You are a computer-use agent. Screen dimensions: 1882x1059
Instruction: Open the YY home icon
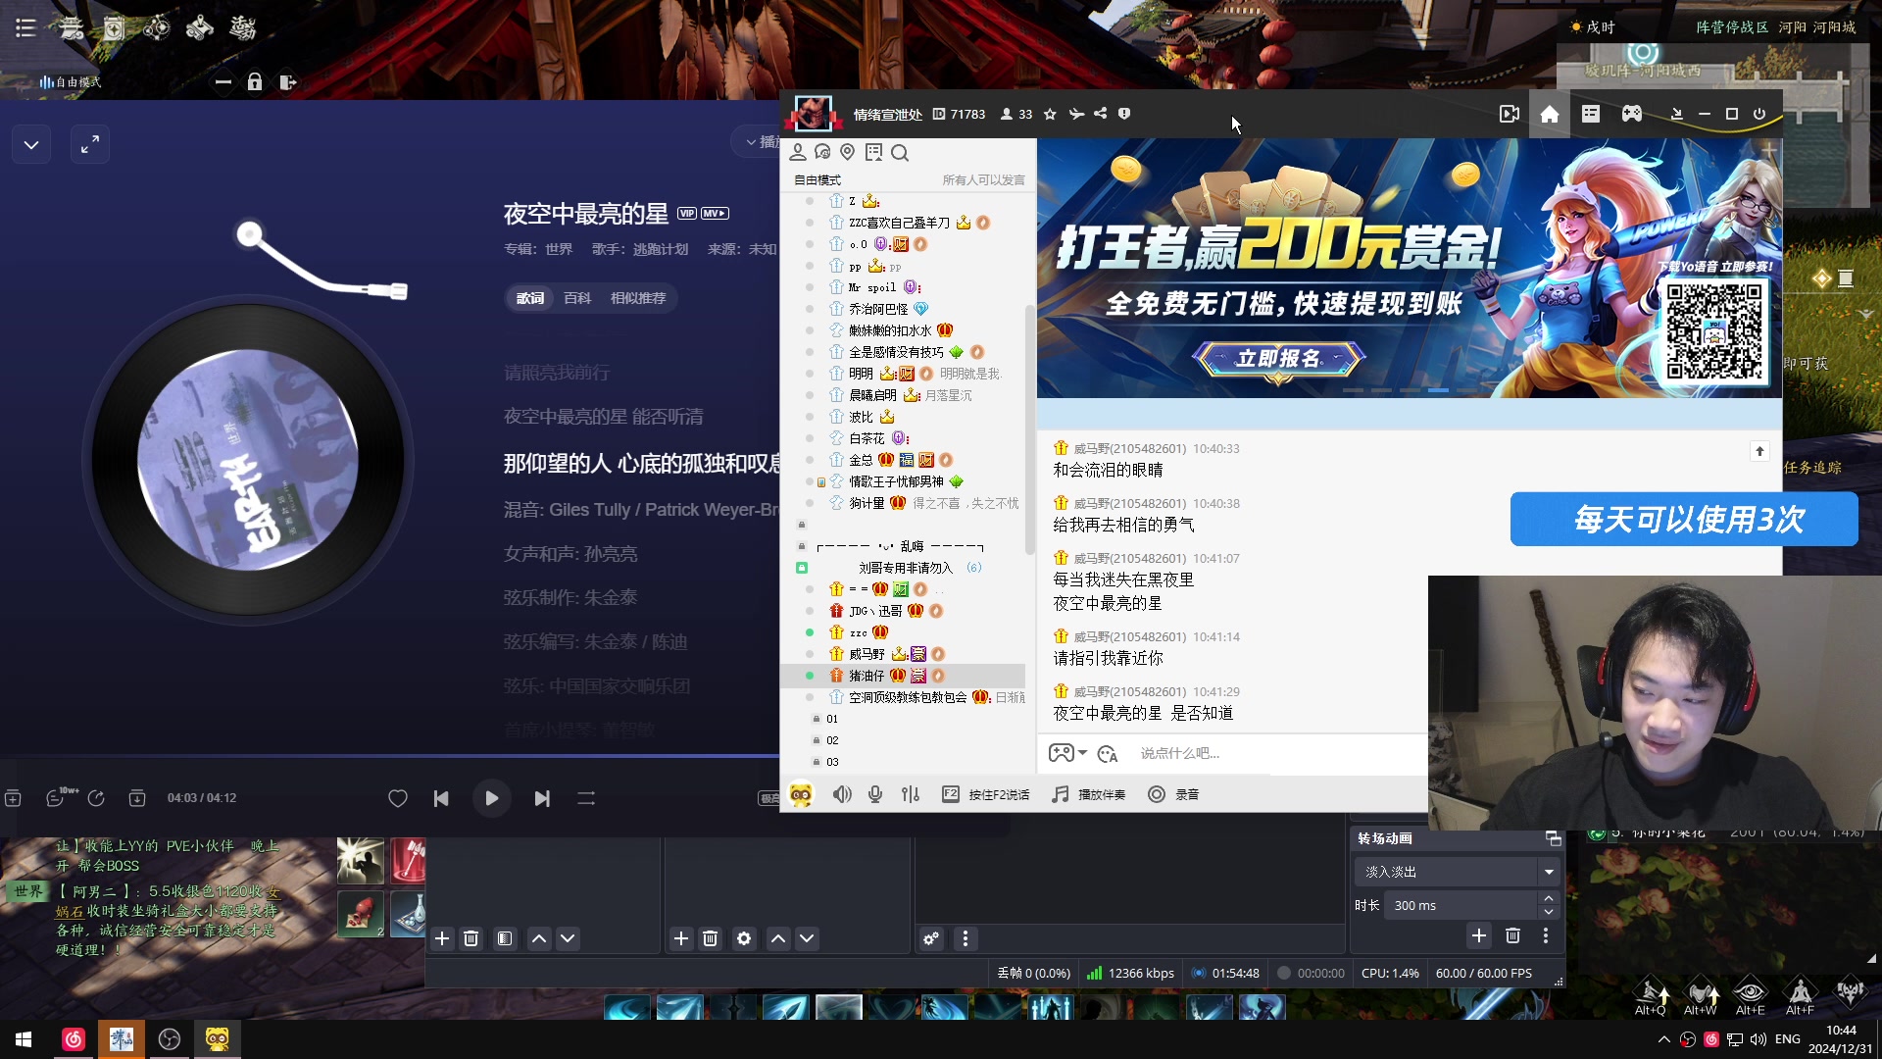pos(1550,115)
